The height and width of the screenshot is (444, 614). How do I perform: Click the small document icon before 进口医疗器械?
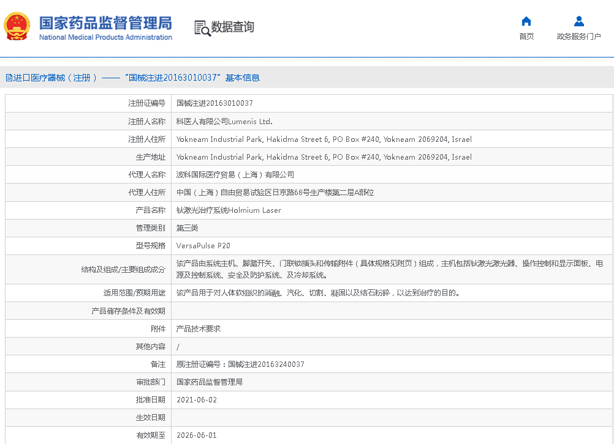(9, 78)
